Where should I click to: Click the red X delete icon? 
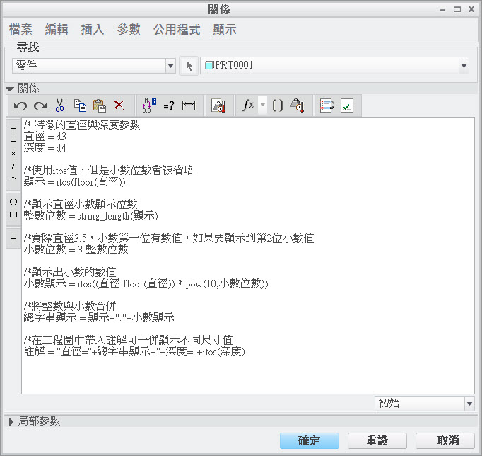[x=119, y=105]
